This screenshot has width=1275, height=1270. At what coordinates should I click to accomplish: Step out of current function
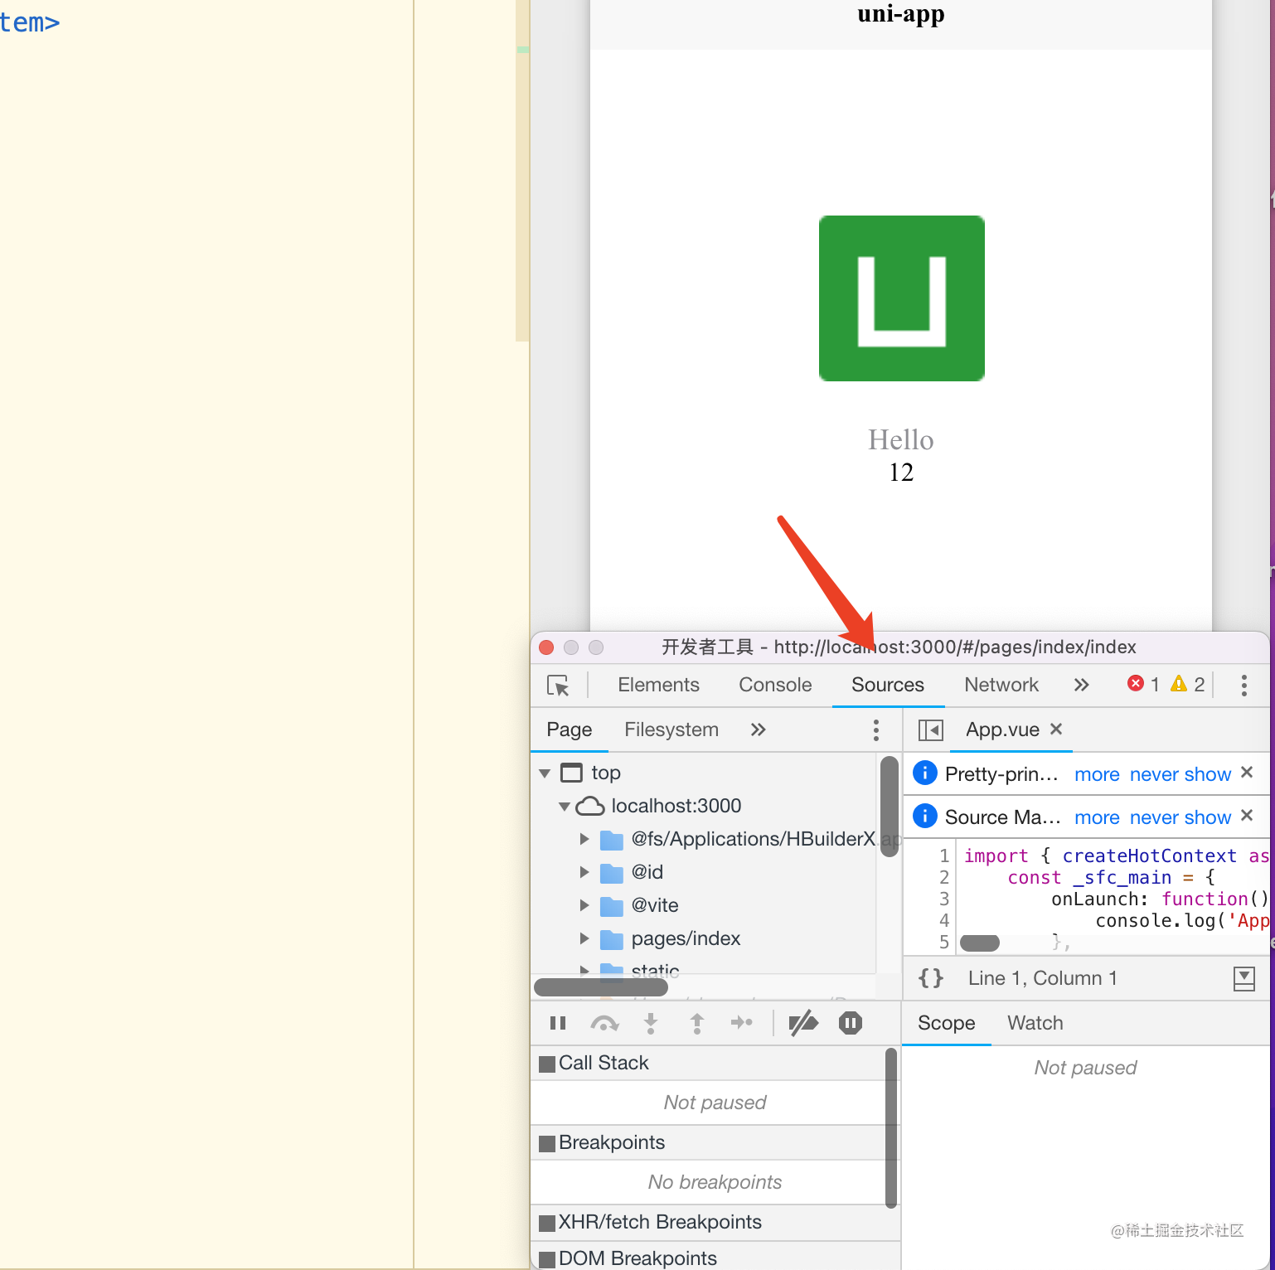point(697,1024)
